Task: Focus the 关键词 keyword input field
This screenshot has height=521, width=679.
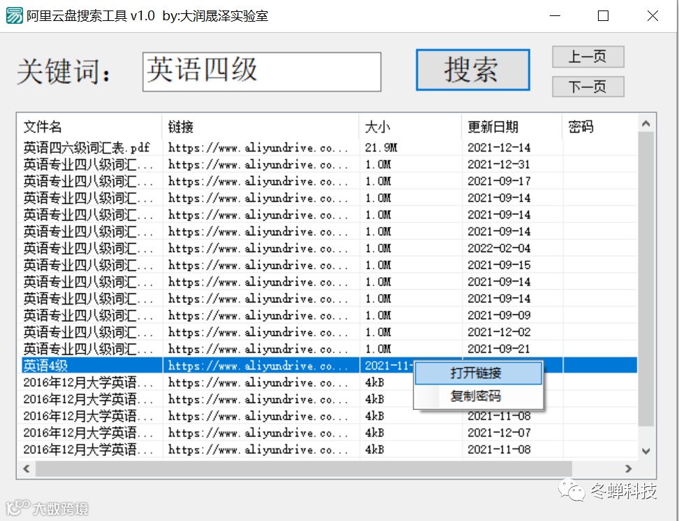Action: 262,72
